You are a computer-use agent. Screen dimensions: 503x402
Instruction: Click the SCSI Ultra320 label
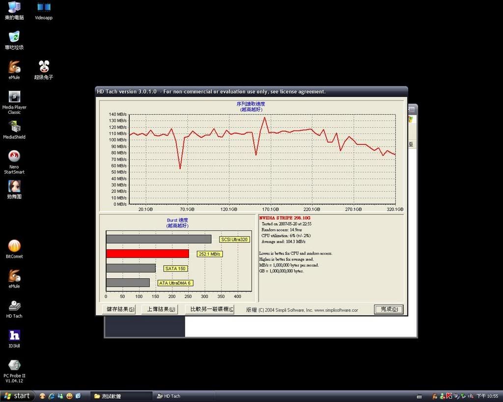[234, 240]
